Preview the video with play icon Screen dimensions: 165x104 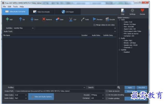pyautogui.click(x=94, y=19)
